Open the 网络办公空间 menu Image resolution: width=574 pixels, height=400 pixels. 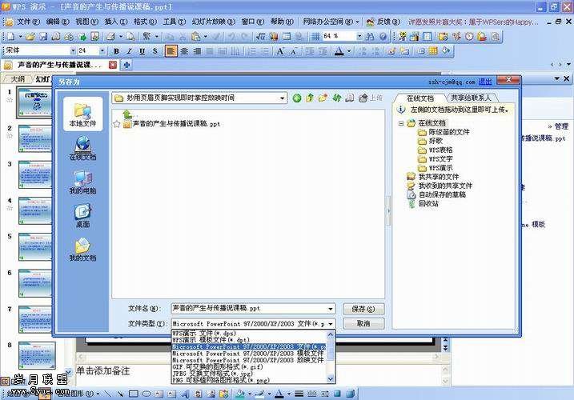point(331,22)
